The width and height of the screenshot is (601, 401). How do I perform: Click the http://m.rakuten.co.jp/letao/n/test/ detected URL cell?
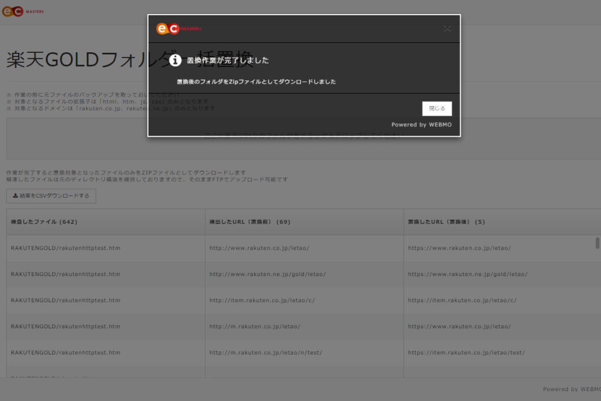pos(265,352)
